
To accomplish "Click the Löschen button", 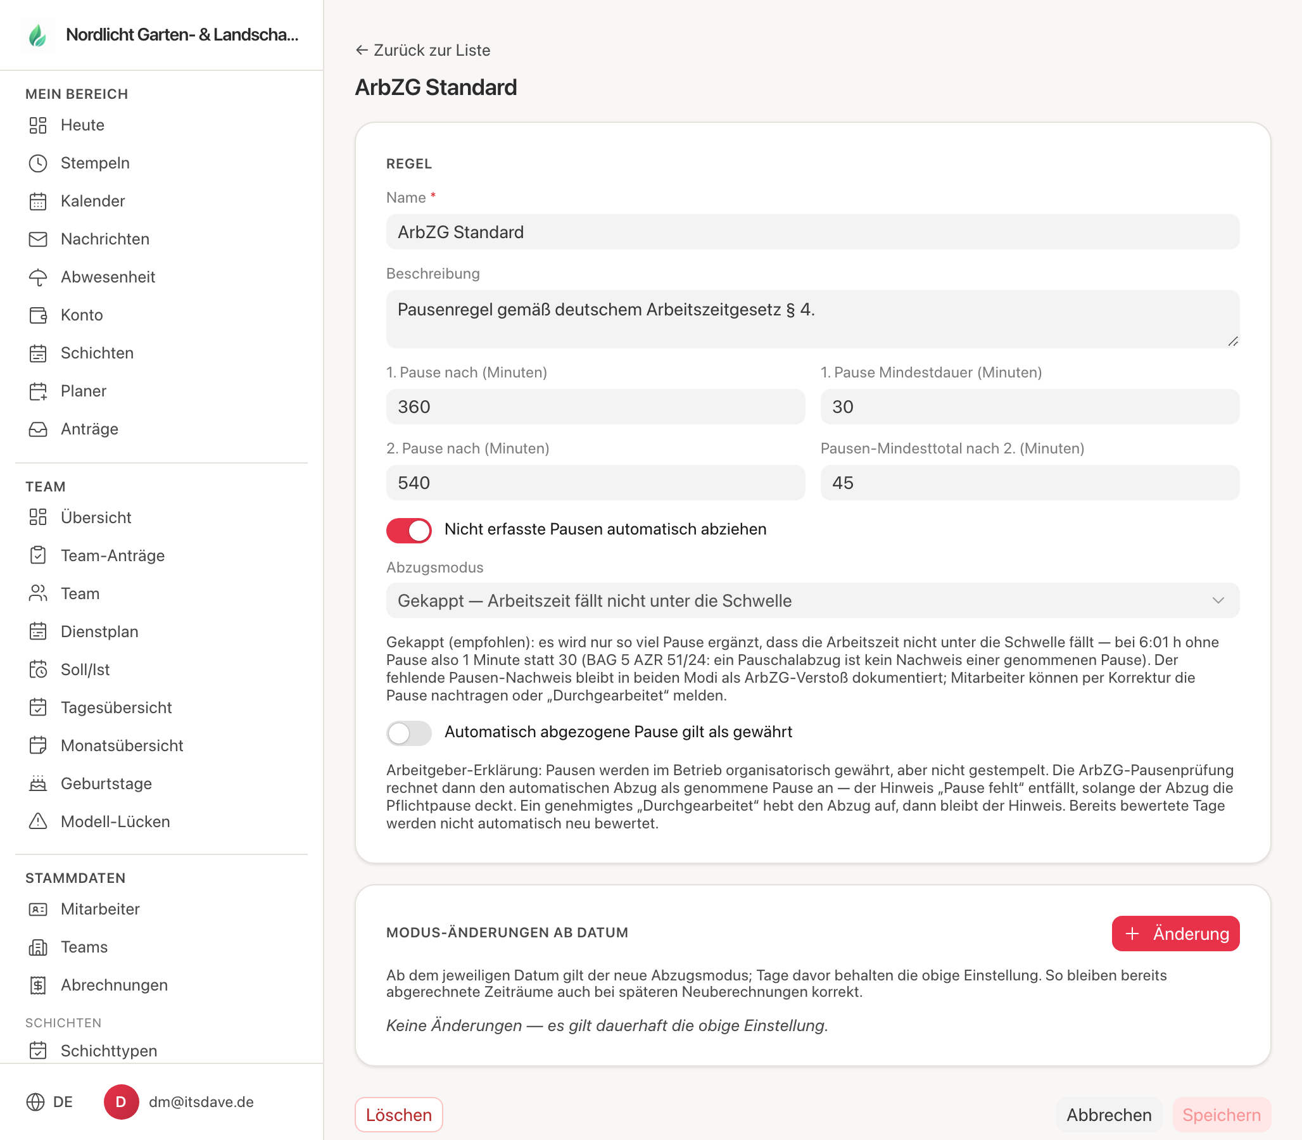I will pyautogui.click(x=399, y=1115).
